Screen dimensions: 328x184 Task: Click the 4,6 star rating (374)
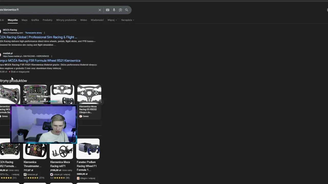34,178
